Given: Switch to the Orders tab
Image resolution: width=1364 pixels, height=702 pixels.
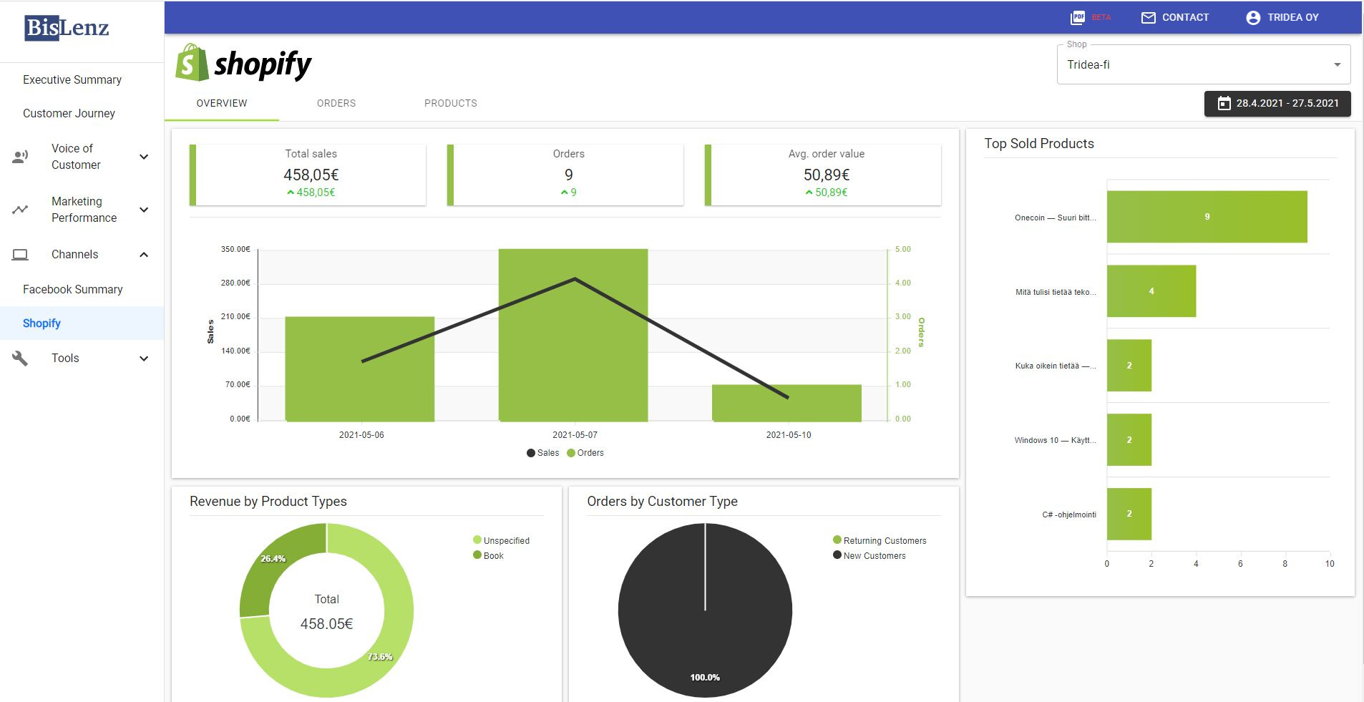Looking at the screenshot, I should pyautogui.click(x=336, y=103).
